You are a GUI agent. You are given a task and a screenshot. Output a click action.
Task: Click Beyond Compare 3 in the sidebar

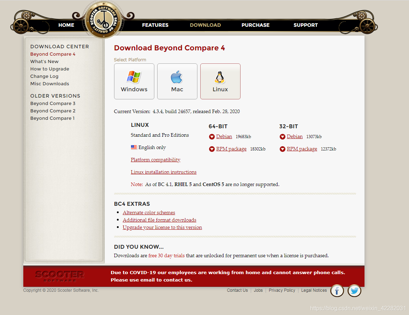coord(53,103)
